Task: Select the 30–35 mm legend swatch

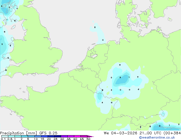Action: click(x=64, y=136)
